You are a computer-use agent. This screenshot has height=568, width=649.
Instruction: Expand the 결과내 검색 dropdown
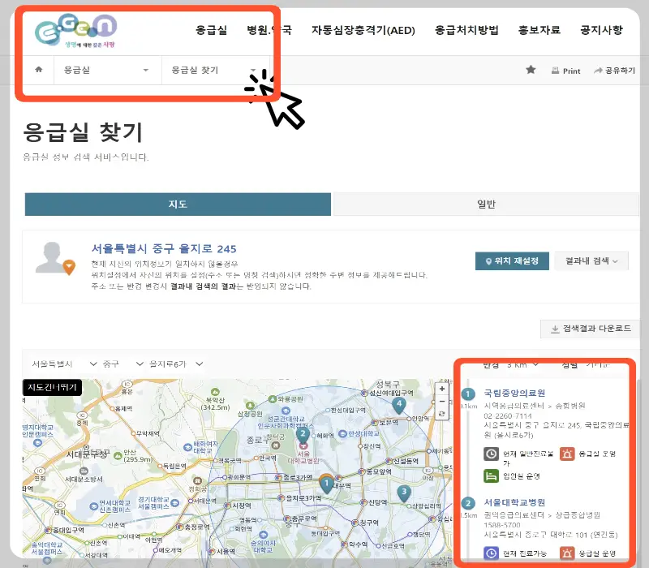[591, 261]
